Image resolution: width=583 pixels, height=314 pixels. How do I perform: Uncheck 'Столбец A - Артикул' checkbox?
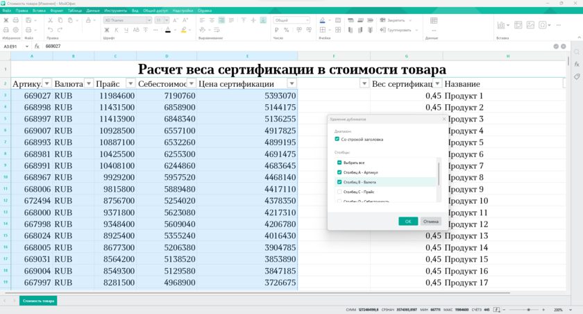pos(339,172)
